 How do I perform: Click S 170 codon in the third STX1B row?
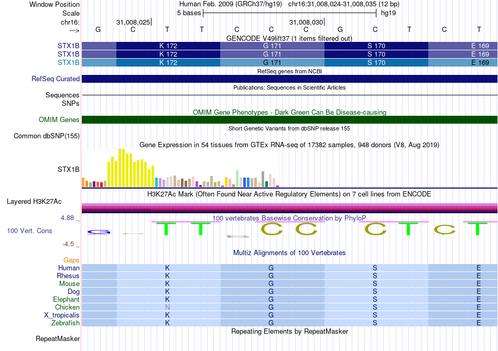pyautogui.click(x=376, y=62)
